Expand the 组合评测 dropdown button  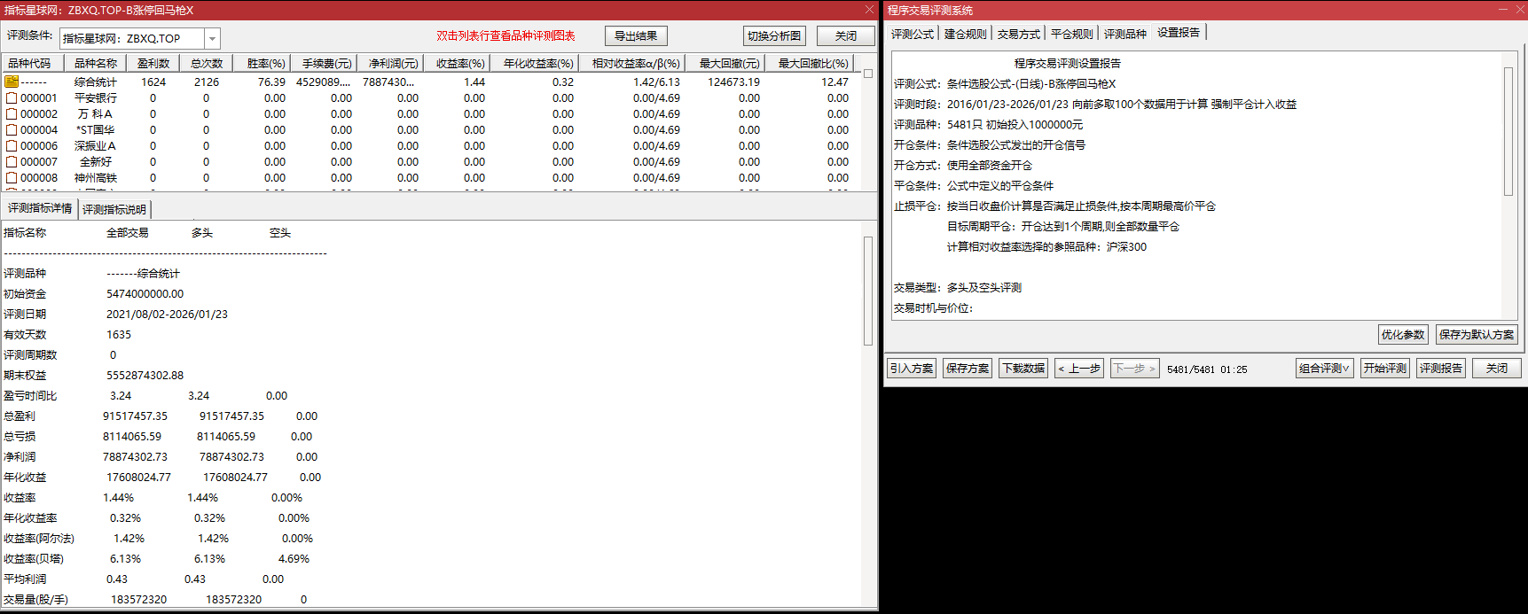[x=1324, y=369]
